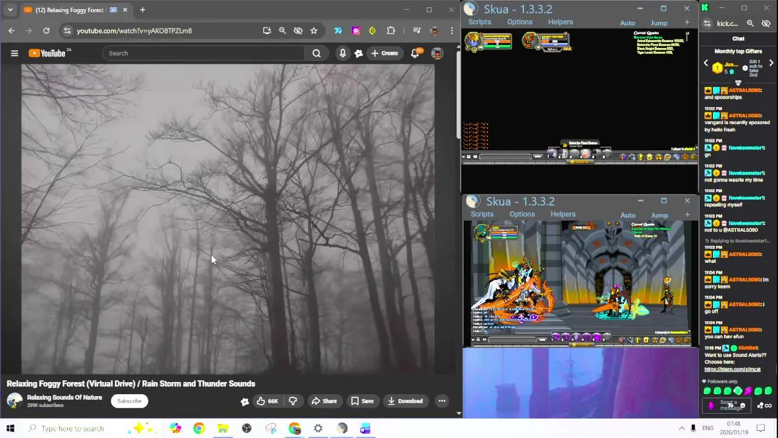
Task: Open Options menu in top Skua window
Action: pos(520,22)
